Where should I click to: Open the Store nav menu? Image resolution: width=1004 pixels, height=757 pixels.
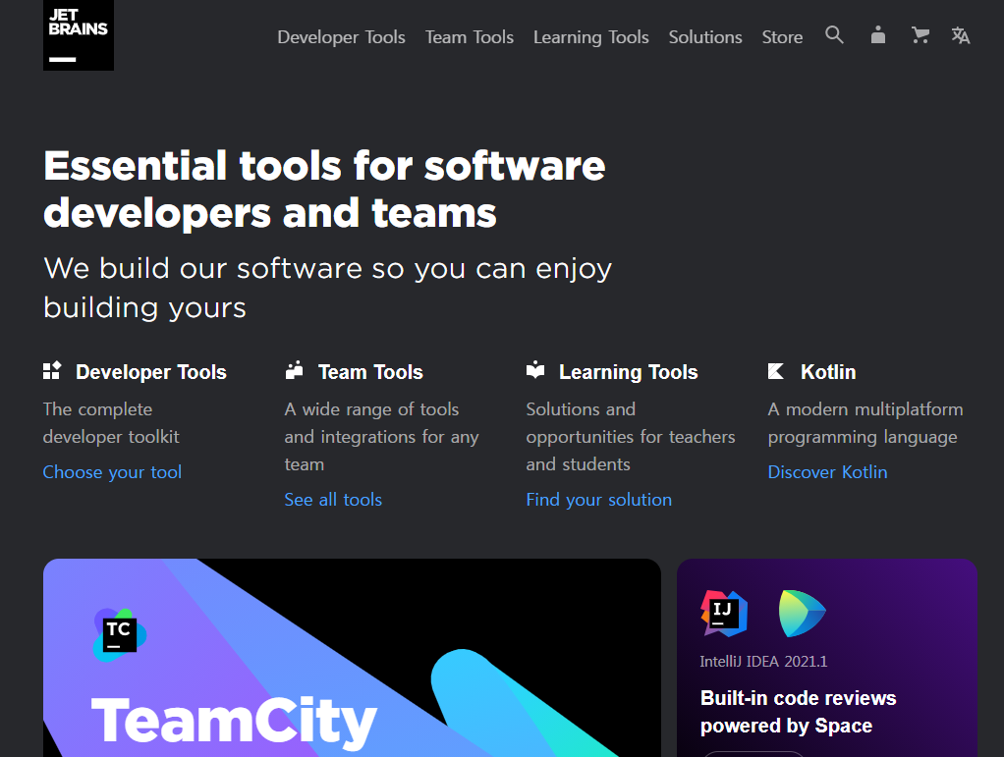(782, 37)
